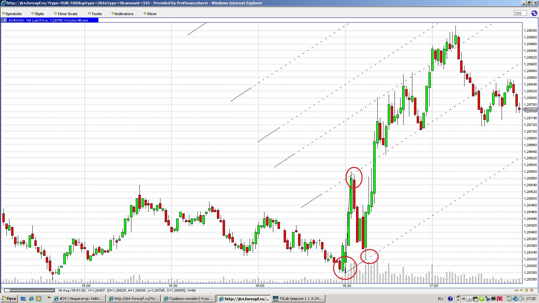Switch to the '#29 / Индикатор: Keltn...' taskbar window
The height and width of the screenshot is (303, 539).
tap(78, 299)
